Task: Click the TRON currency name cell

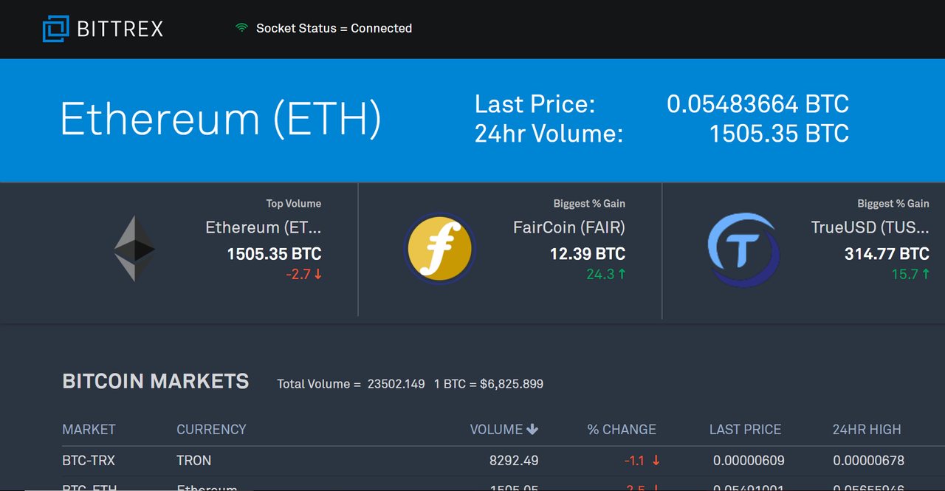Action: tap(194, 461)
